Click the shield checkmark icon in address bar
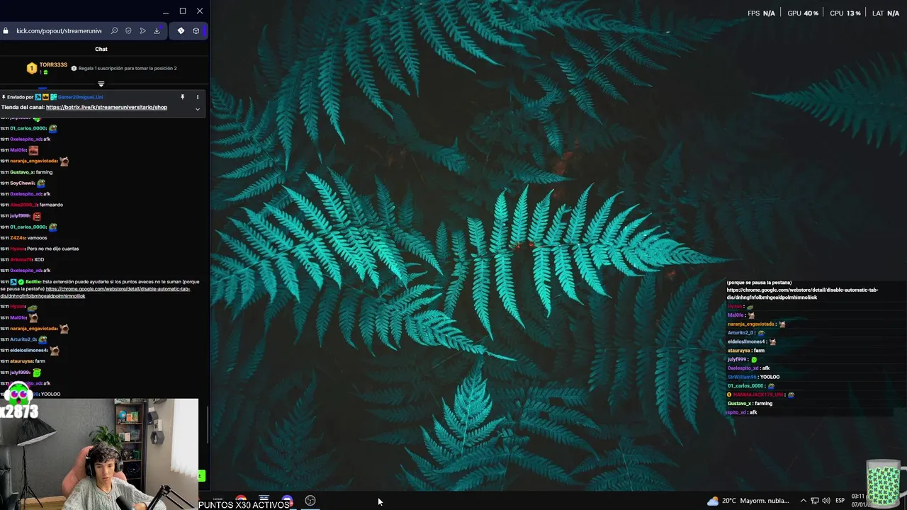Viewport: 907px width, 510px height. pos(128,31)
